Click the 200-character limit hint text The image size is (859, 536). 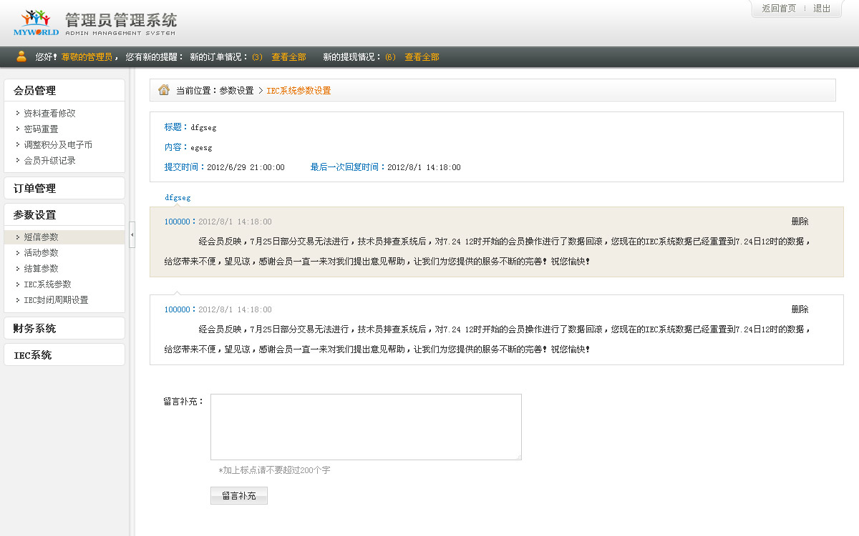274,470
